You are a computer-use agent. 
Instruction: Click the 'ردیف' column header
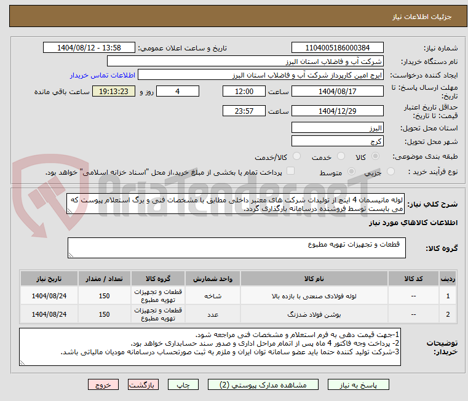coord(448,279)
